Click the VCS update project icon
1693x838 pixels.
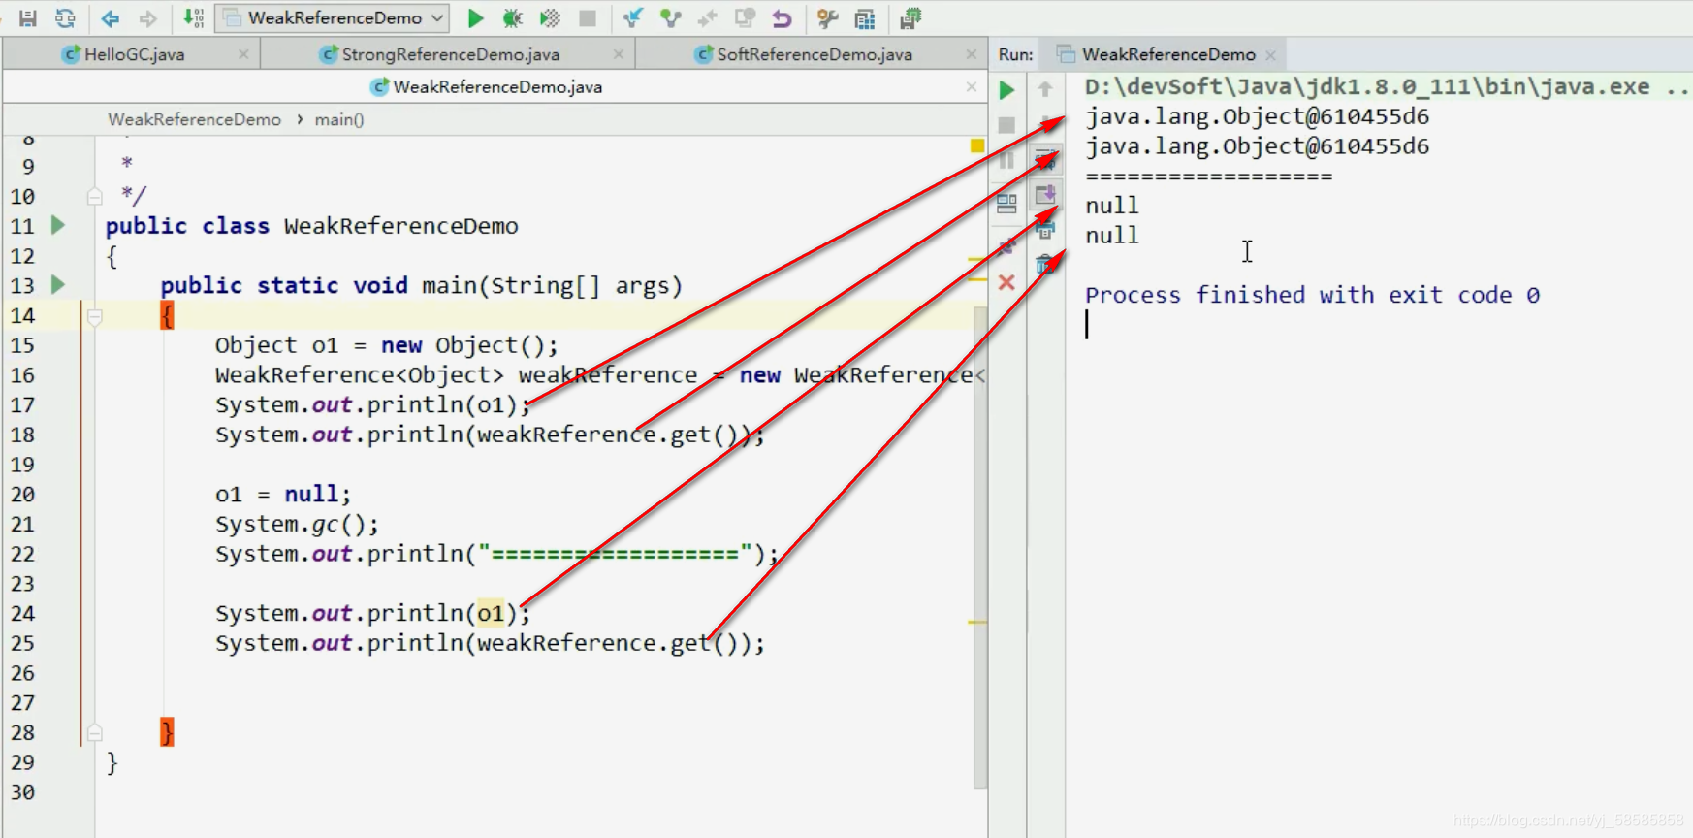point(633,18)
